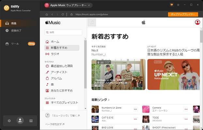Click the Apple logo in player bar
Viewport: 203px width, 130px height.
144,22
